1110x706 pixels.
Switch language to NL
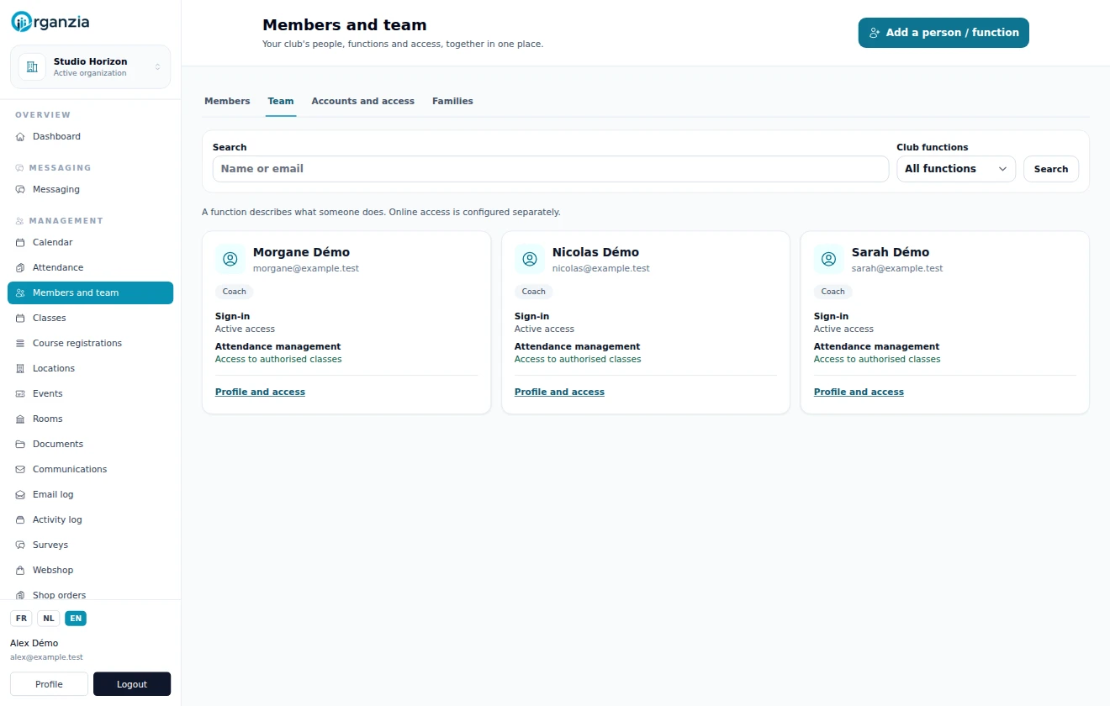pyautogui.click(x=49, y=619)
